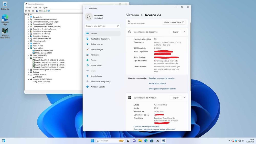Viewport: 256px width, 144px height.
Task: Collapse Especificações do Windows section chevron
Action: point(185,98)
